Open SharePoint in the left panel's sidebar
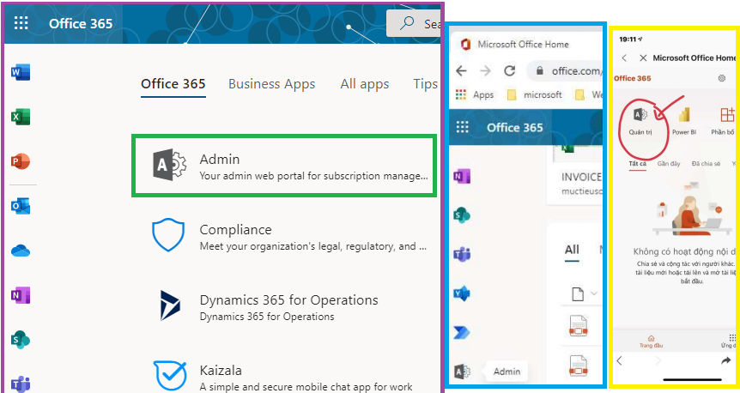Screen dimensions: 740x393 (x=21, y=340)
